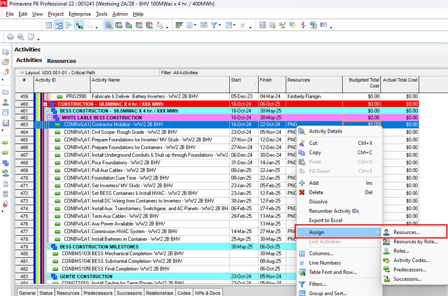Image resolution: width=448 pixels, height=296 pixels.
Task: Switch to the Predecessors detail tab
Action: point(97,293)
